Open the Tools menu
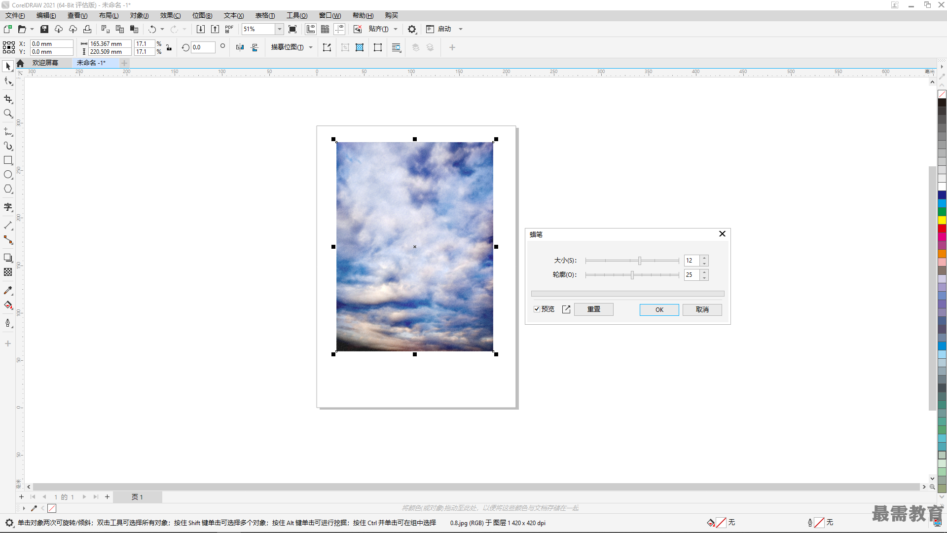Image resolution: width=947 pixels, height=533 pixels. (297, 15)
